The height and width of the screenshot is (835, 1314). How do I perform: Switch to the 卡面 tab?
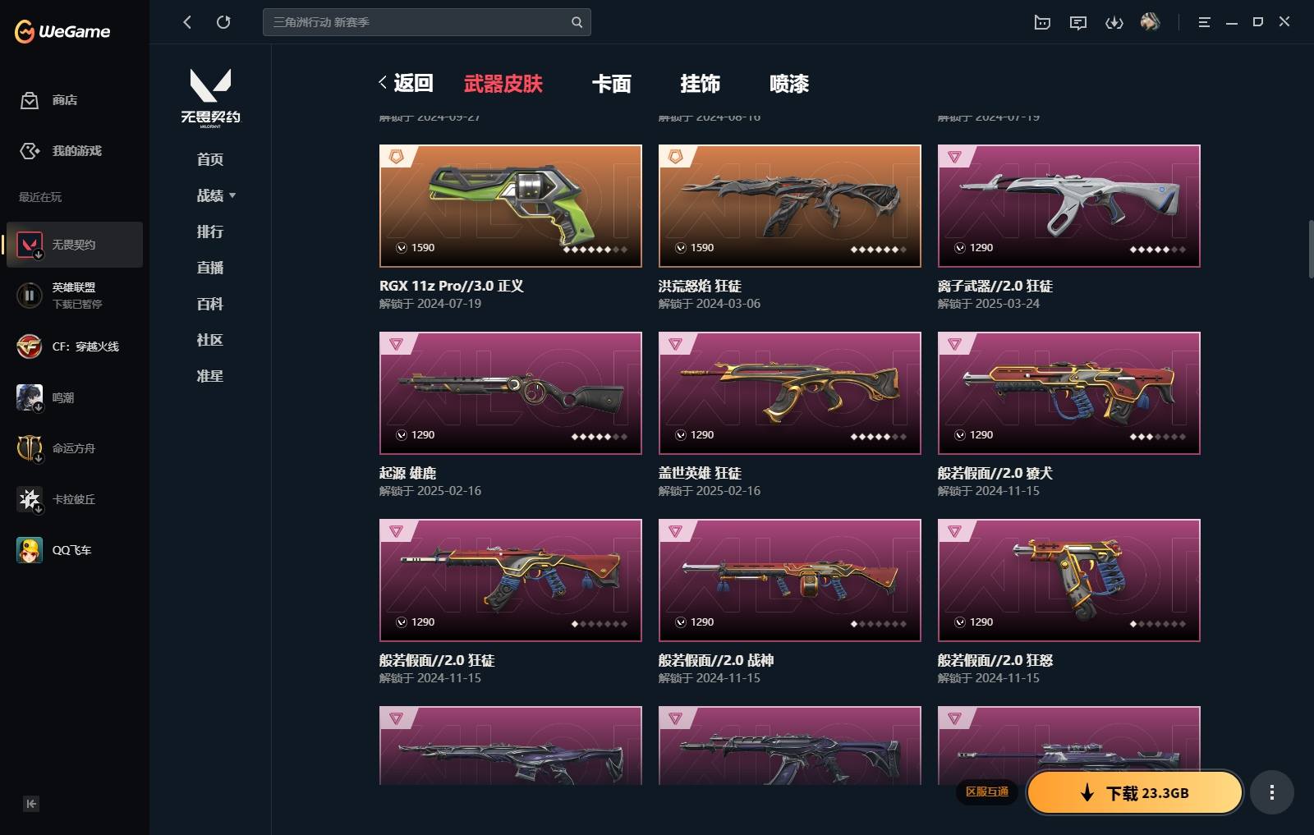[611, 83]
